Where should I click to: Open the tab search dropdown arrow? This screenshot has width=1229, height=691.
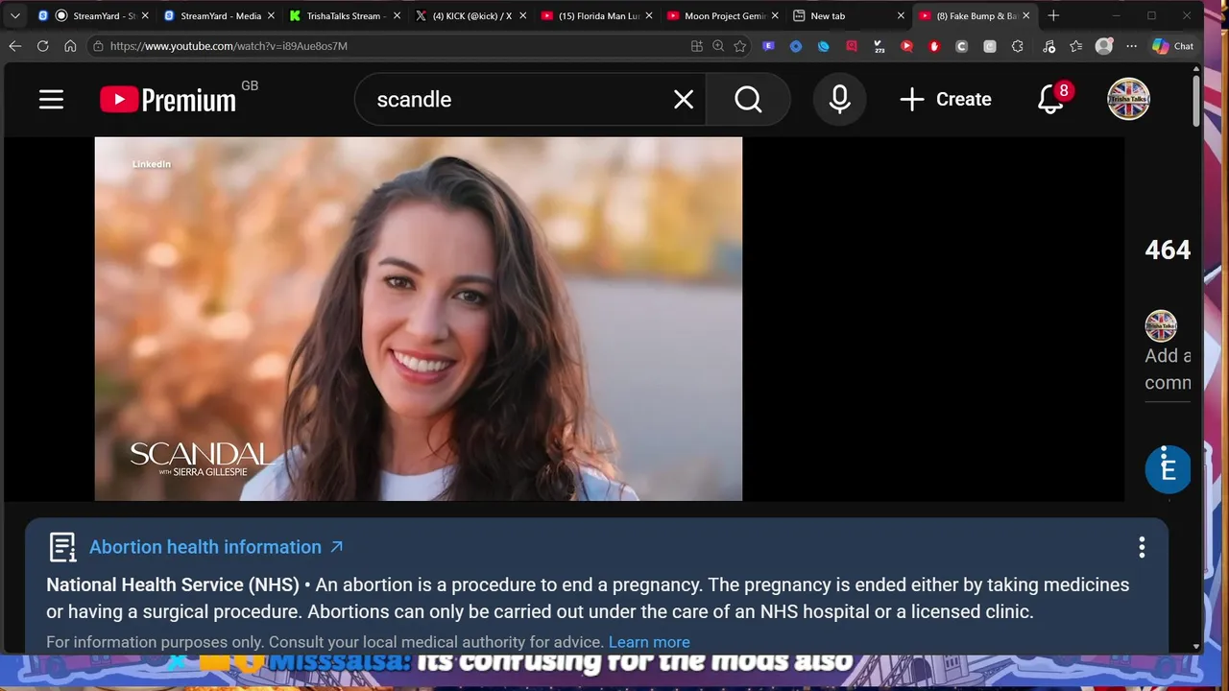(x=14, y=15)
